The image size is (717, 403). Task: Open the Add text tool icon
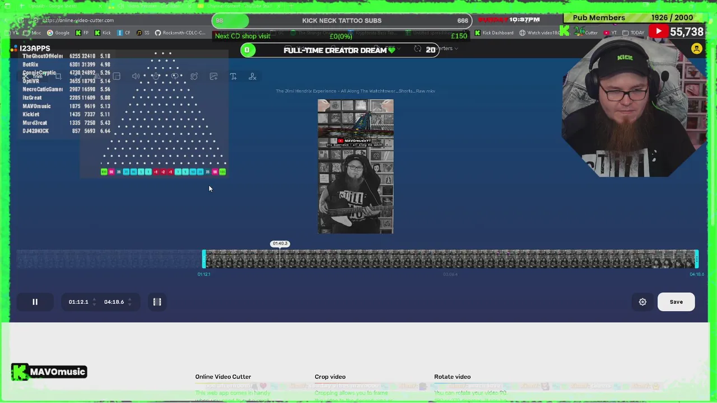[x=233, y=76]
